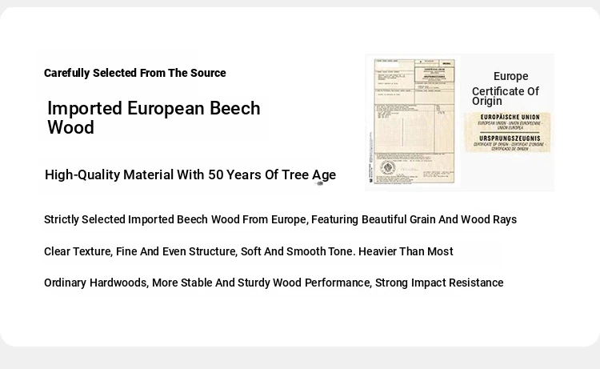Click the 'Clear Texture, Fine And Even Structure' line

coord(248,251)
